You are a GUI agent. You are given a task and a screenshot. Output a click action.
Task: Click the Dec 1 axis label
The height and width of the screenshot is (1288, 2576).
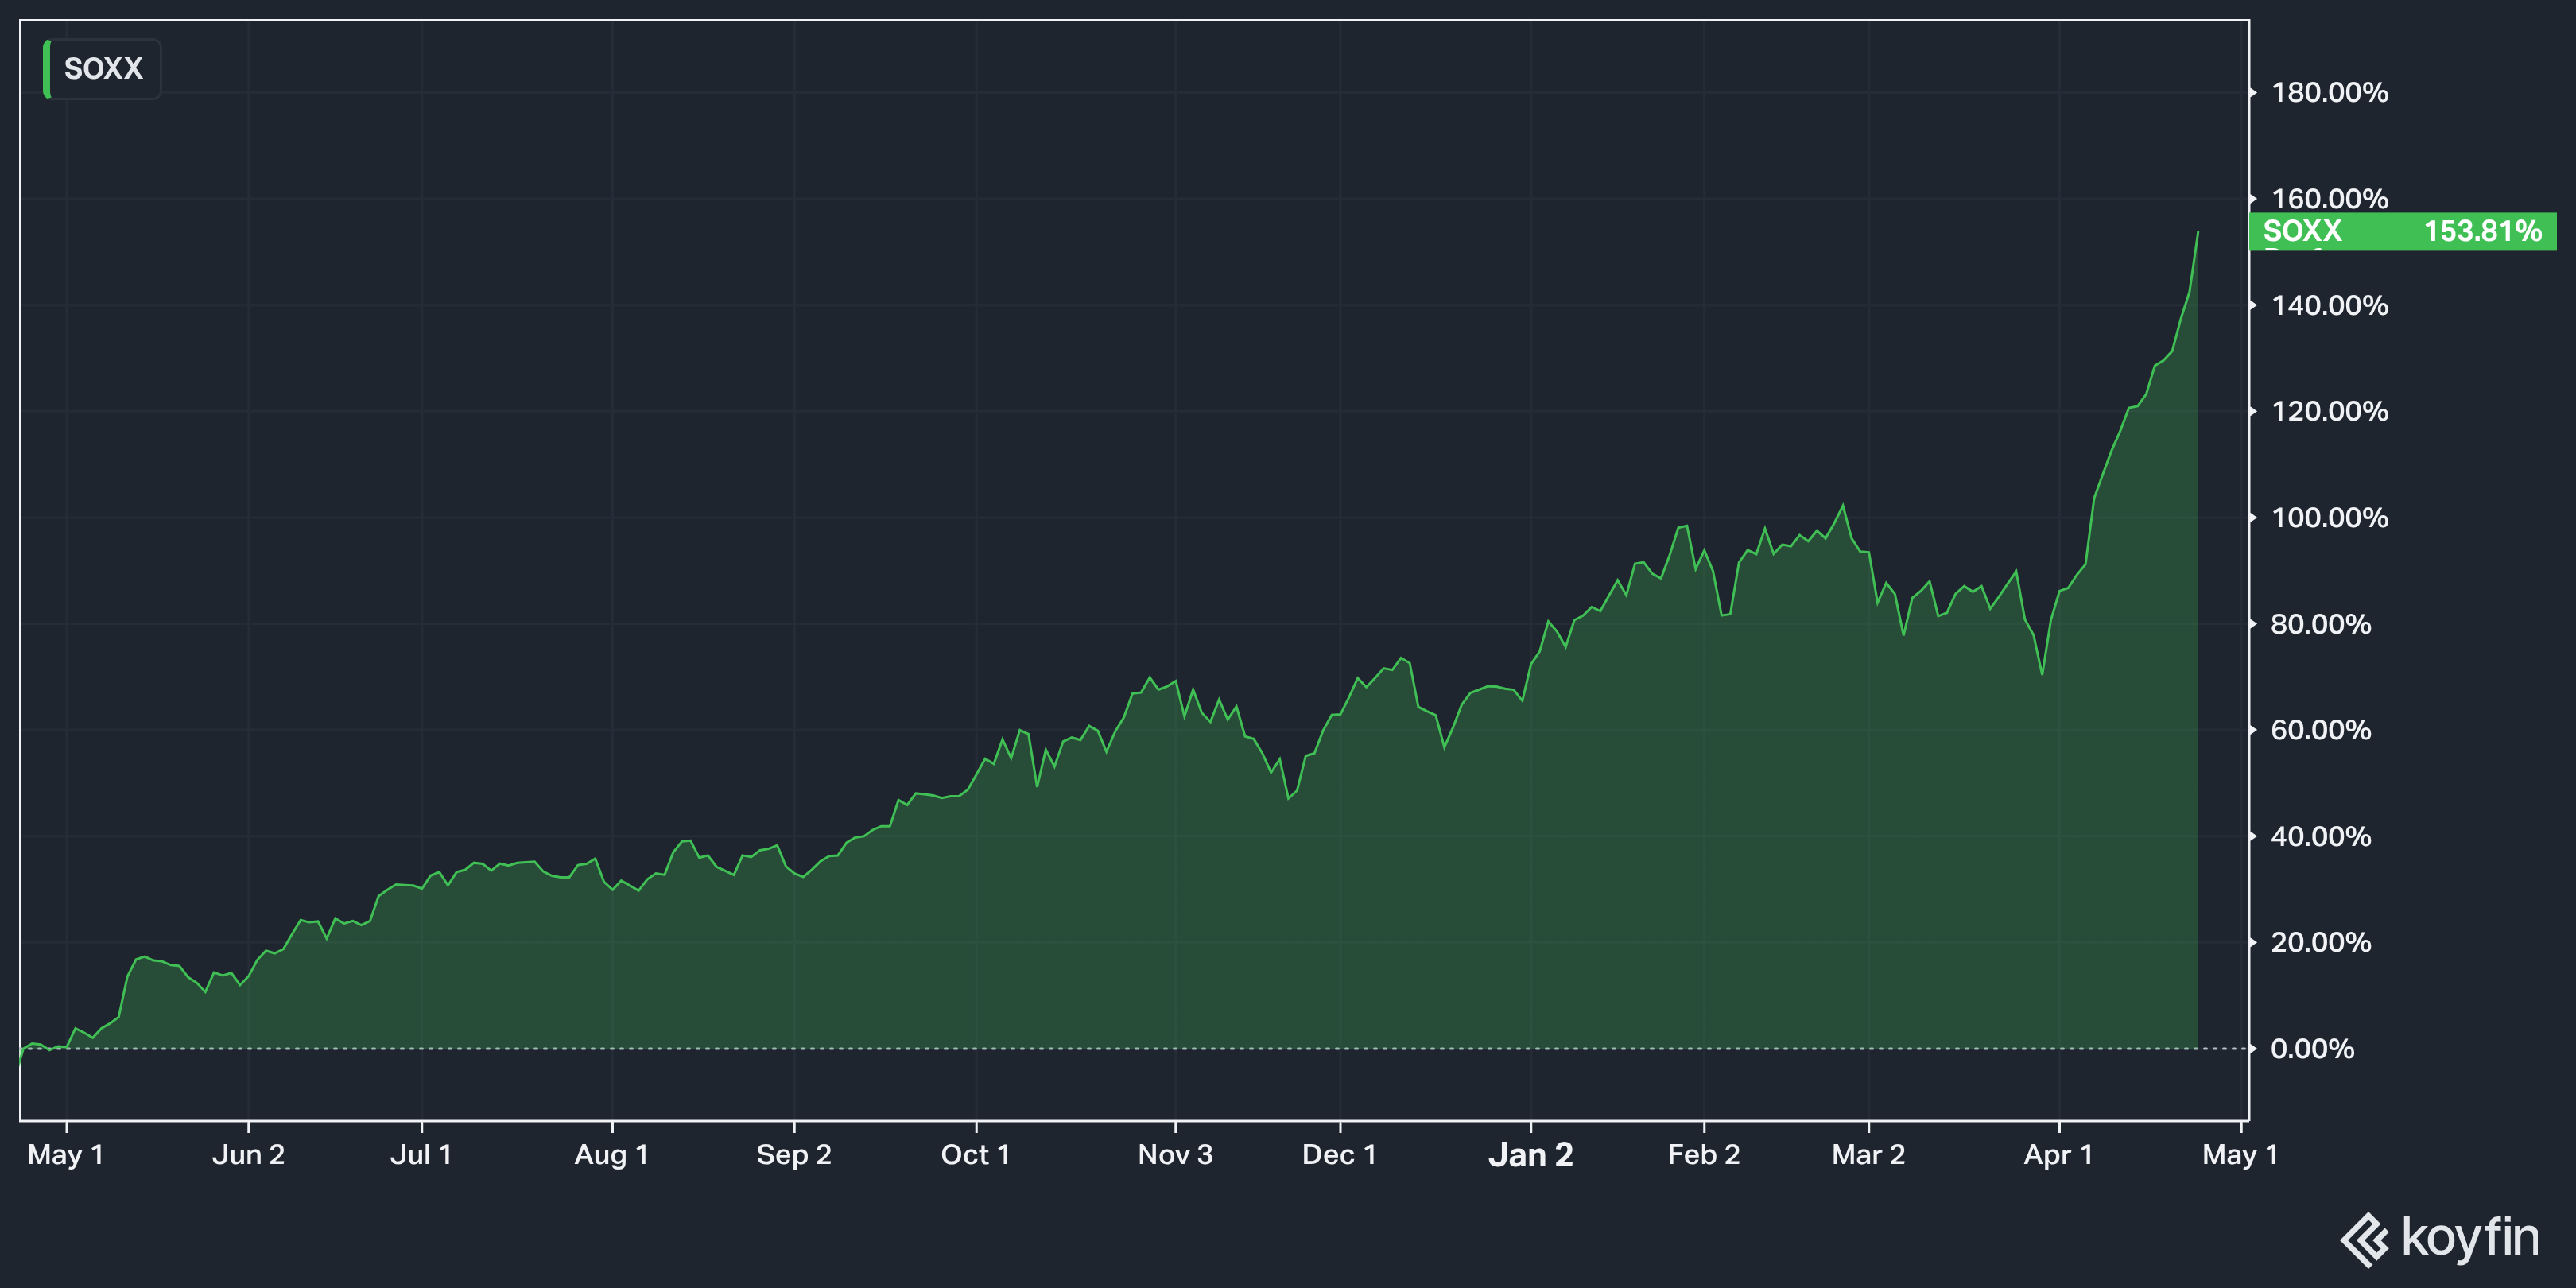point(1339,1155)
